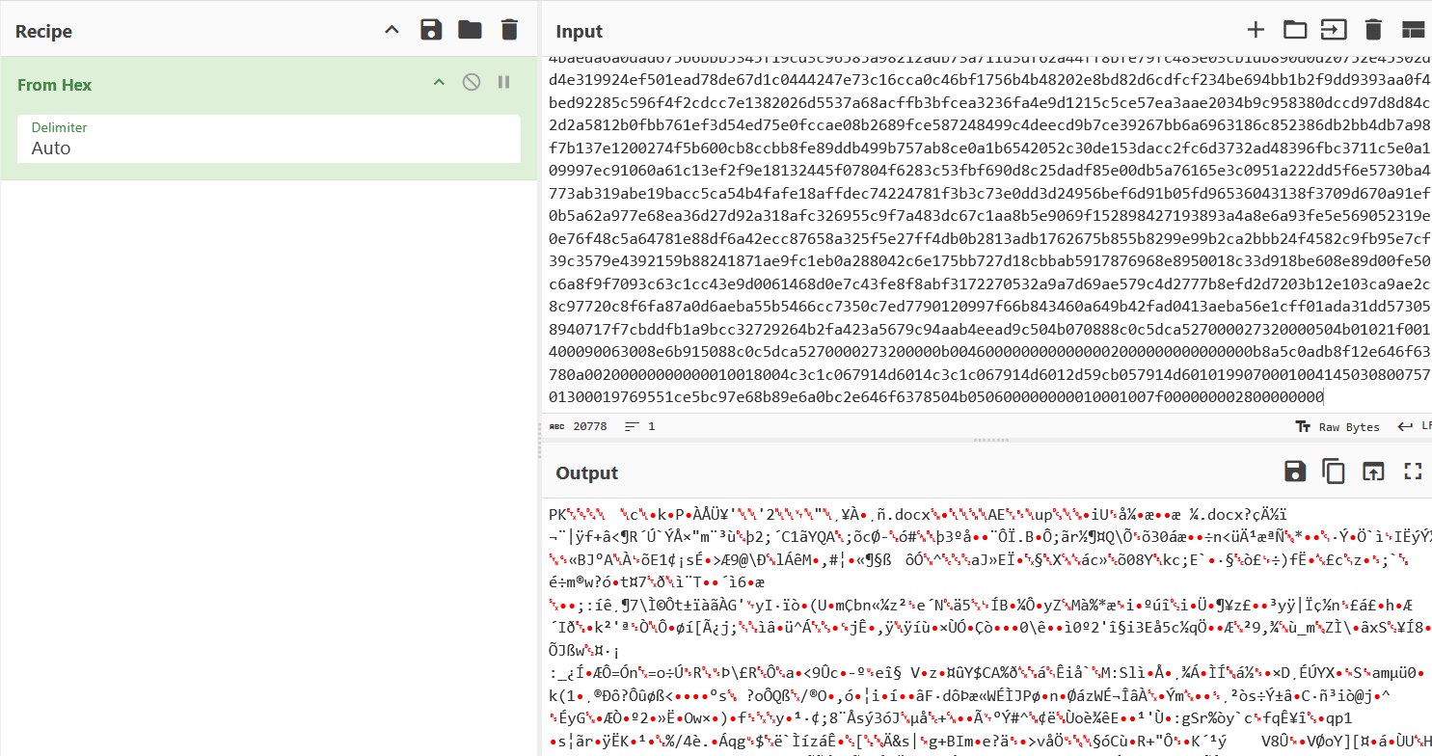Add a new input tab
Screen dimensions: 1432x756
[1256, 30]
